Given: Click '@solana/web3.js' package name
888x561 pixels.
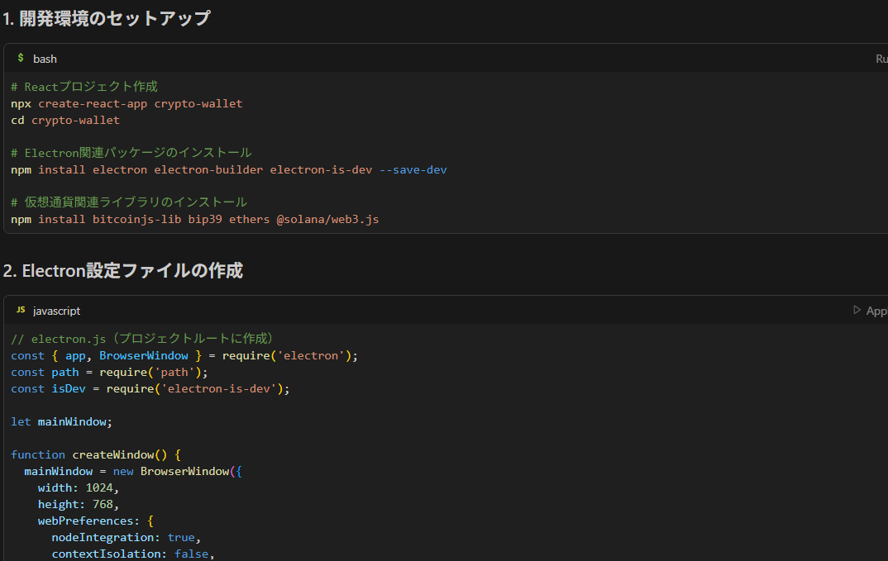Looking at the screenshot, I should point(328,219).
